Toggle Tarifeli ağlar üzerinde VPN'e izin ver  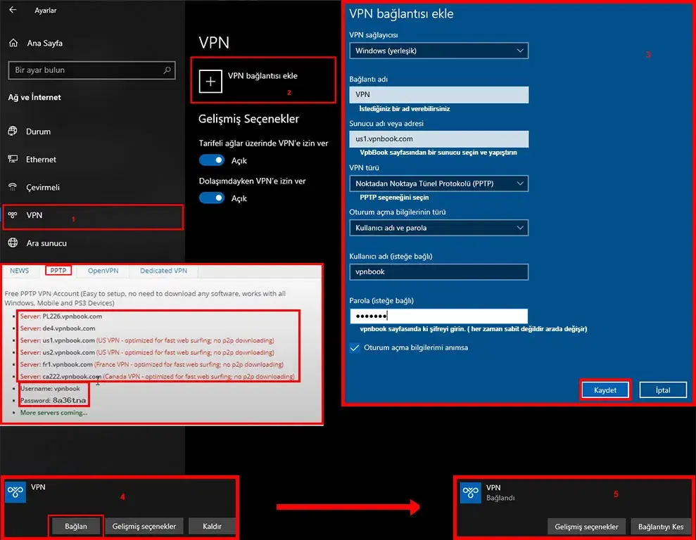click(212, 160)
